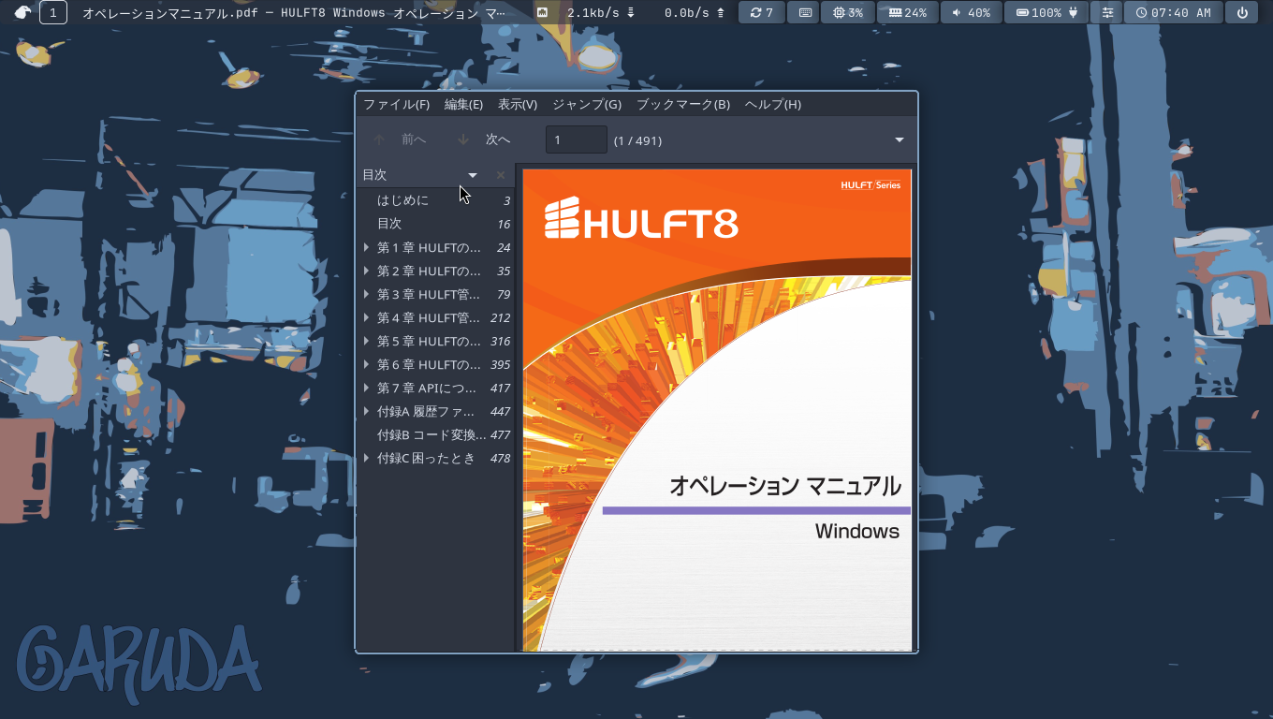Switch to workspace 1

53,12
